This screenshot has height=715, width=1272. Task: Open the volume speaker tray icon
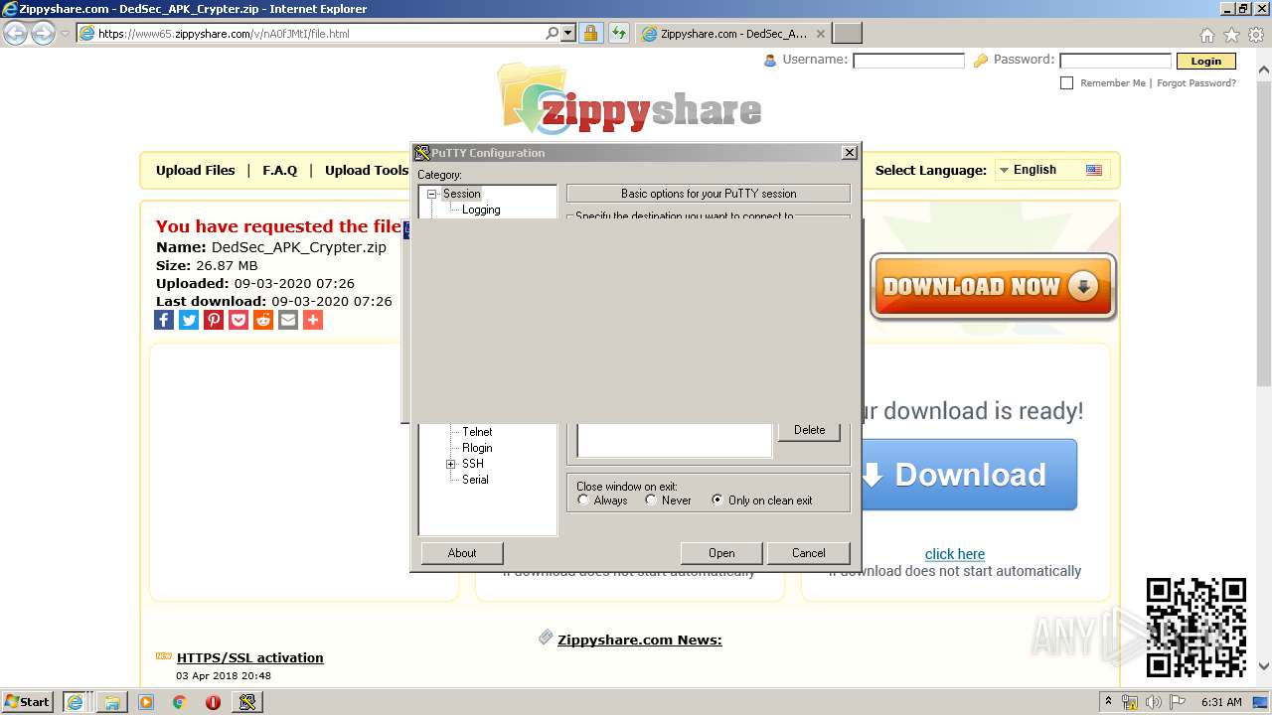pyautogui.click(x=1153, y=702)
